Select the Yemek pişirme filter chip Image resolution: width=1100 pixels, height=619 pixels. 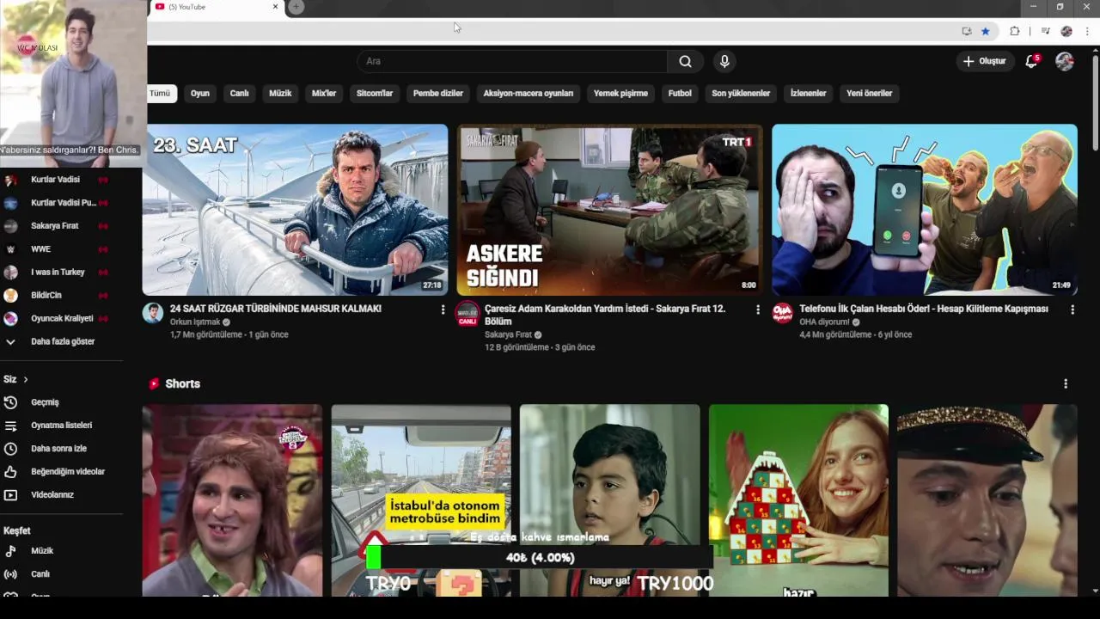tap(620, 93)
